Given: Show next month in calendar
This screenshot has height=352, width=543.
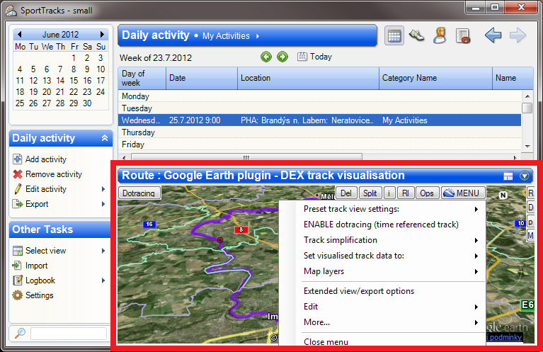Looking at the screenshot, I should coord(102,34).
